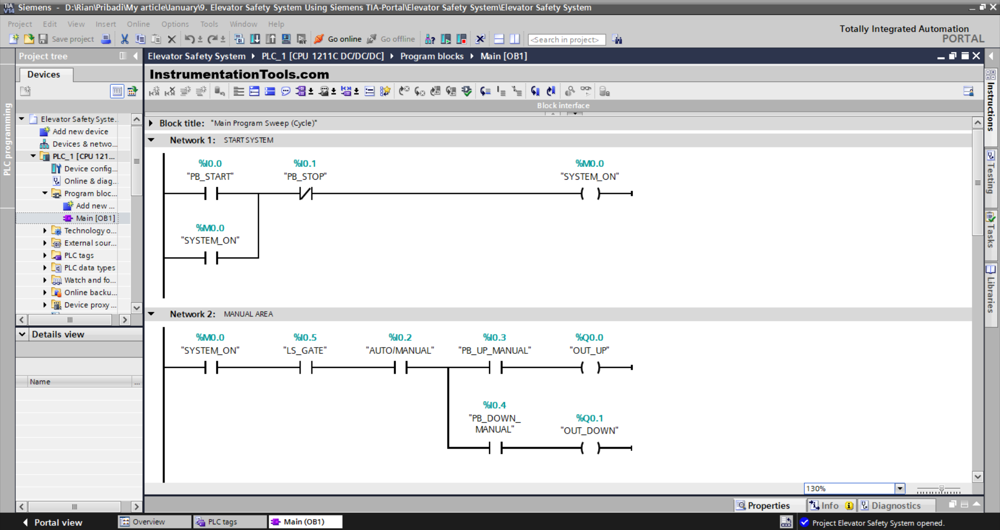
Task: Collapse the Details view panel
Action: click(22, 335)
